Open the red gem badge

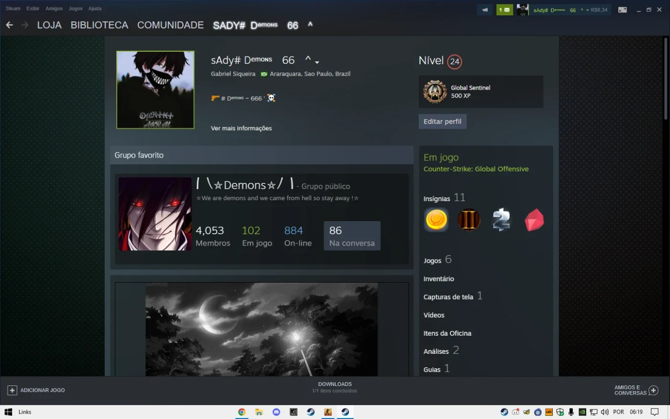[x=534, y=220]
